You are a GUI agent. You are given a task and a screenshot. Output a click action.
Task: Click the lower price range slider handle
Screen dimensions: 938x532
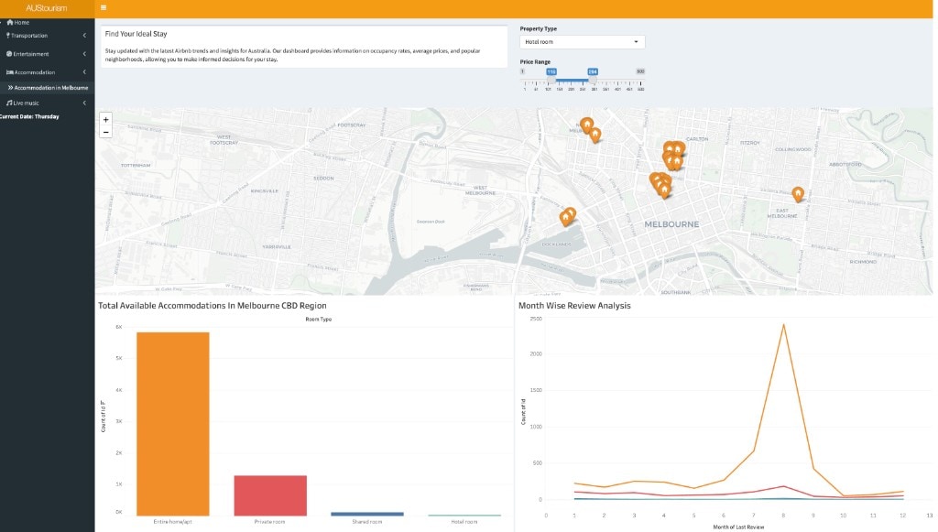click(551, 80)
